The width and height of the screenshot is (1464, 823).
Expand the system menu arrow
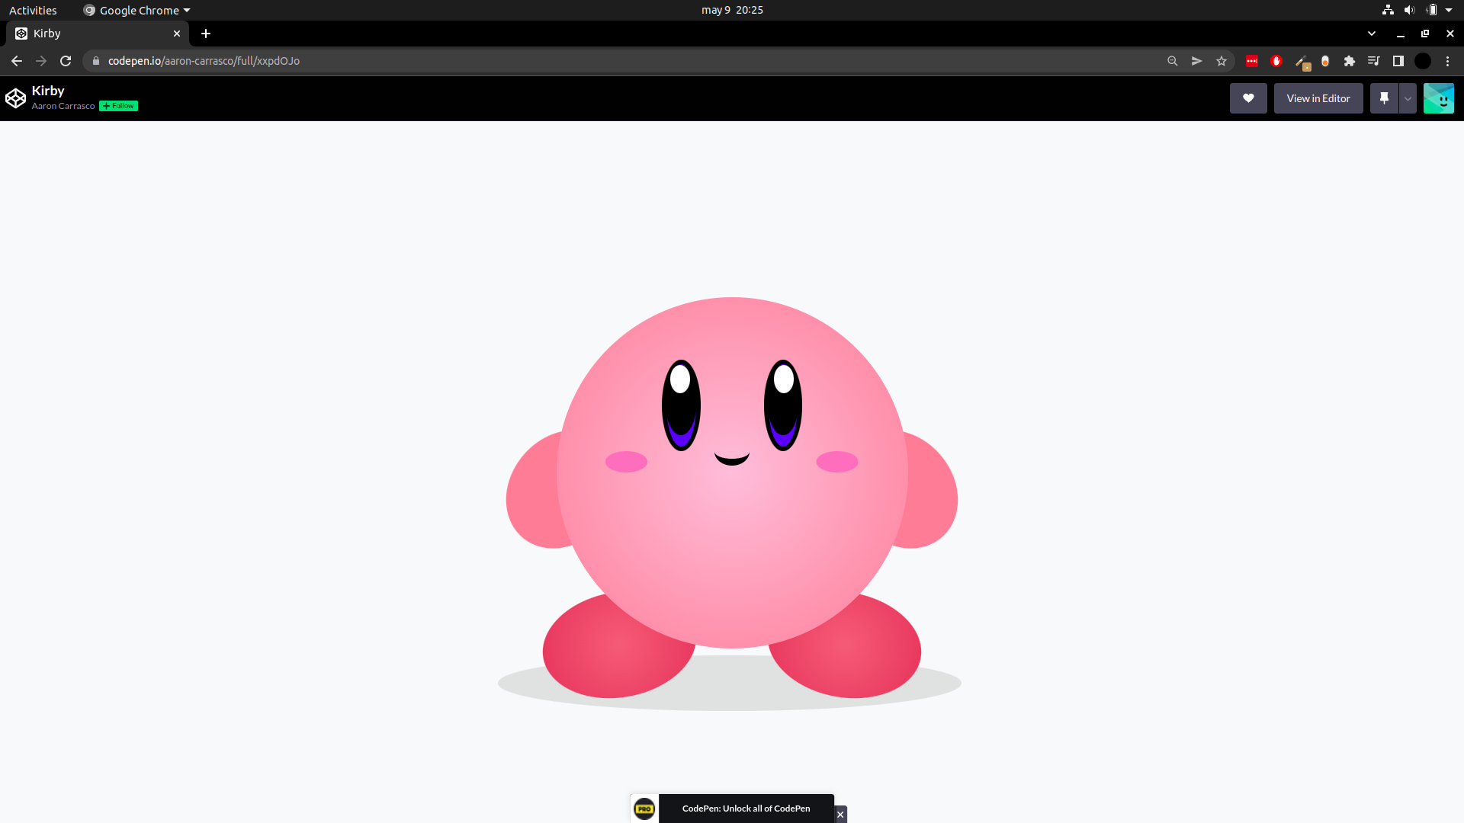(x=1449, y=10)
